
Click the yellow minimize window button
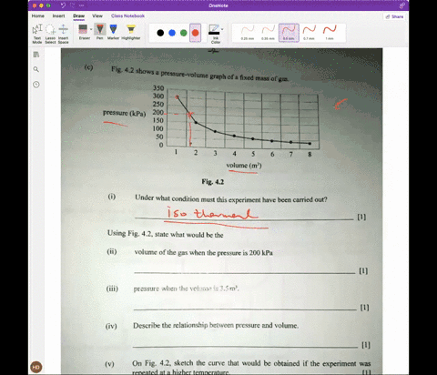41,5
